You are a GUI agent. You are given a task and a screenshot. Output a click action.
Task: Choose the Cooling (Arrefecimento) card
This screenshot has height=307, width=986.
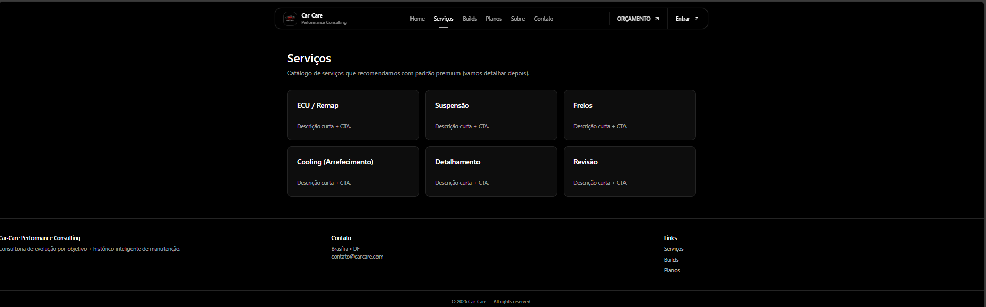[x=353, y=172]
